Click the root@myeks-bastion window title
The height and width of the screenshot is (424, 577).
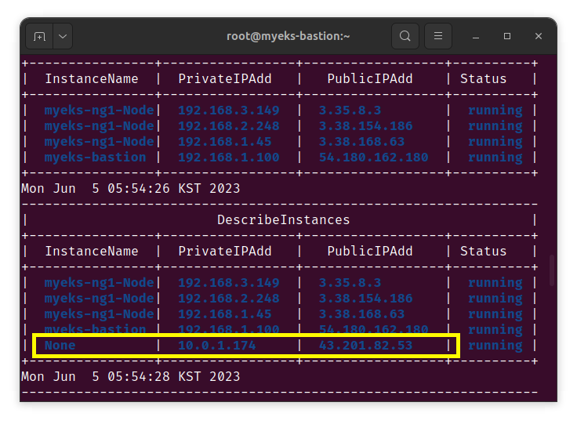(288, 36)
